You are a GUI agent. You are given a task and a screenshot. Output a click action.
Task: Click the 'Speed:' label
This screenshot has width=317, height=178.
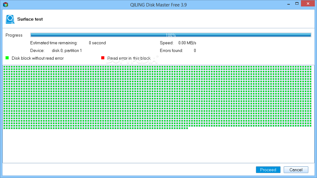pyautogui.click(x=167, y=43)
